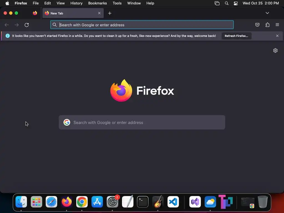Viewport: 284px width, 213px height.
Task: Open Trash from the Dock
Action: point(263,202)
